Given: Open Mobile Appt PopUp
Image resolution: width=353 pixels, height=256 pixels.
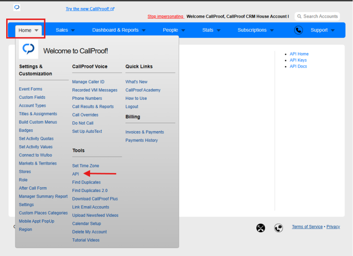Looking at the screenshot, I should (x=37, y=221).
